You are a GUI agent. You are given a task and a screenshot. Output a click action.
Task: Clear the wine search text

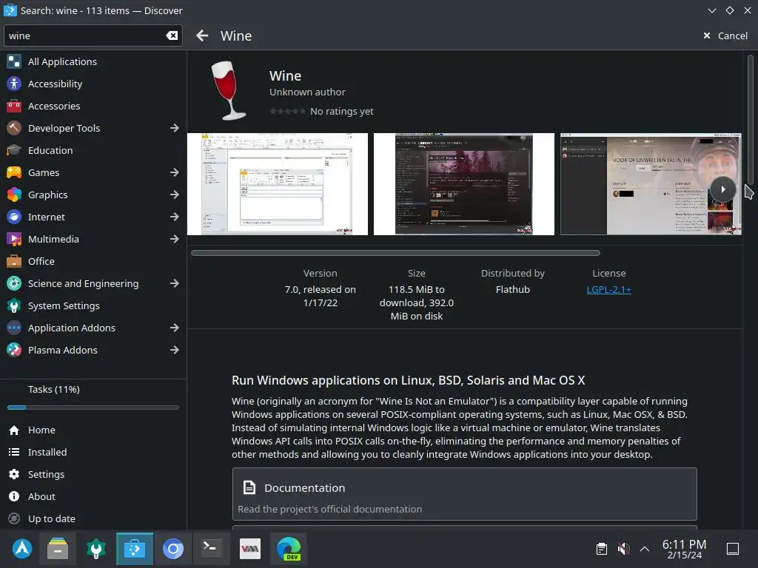(172, 35)
